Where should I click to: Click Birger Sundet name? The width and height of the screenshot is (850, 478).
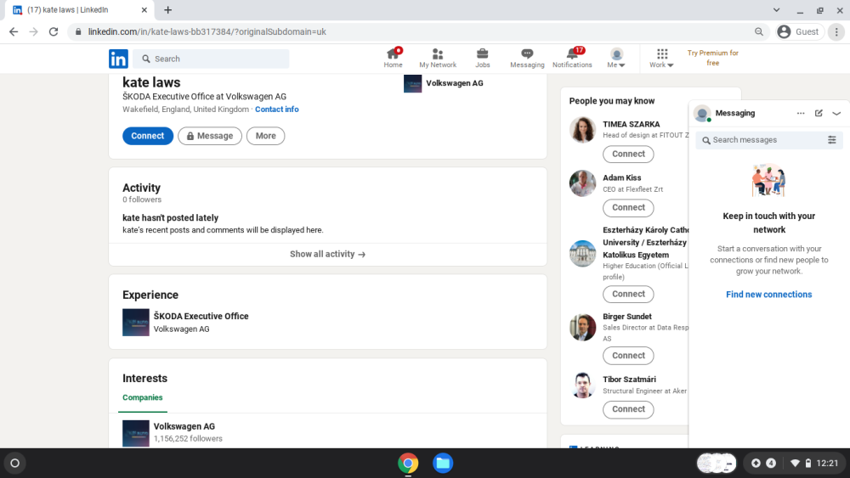[x=627, y=316]
